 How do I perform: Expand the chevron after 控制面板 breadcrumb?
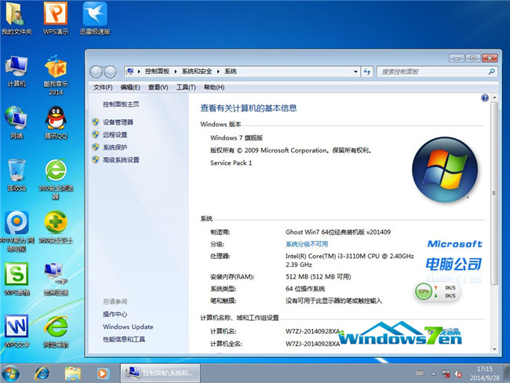coord(176,71)
